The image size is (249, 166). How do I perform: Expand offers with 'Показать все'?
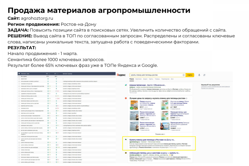[x=160, y=134]
